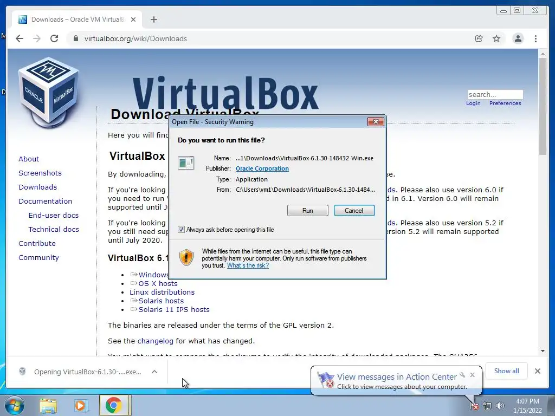This screenshot has width=555, height=416.
Task: Open the Solaris hosts download link
Action: (x=161, y=301)
